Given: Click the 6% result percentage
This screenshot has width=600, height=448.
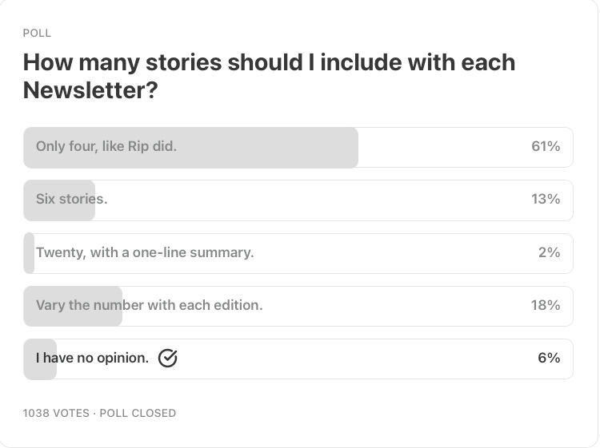Looking at the screenshot, I should (x=549, y=358).
